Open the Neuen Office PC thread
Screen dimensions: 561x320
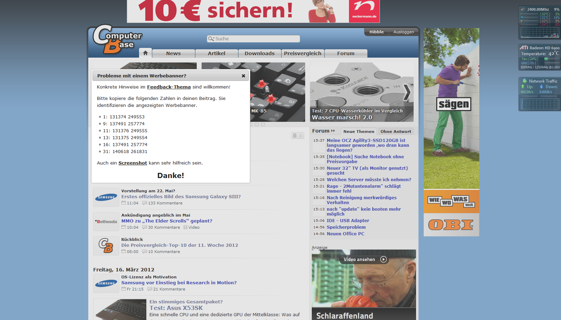[345, 234]
